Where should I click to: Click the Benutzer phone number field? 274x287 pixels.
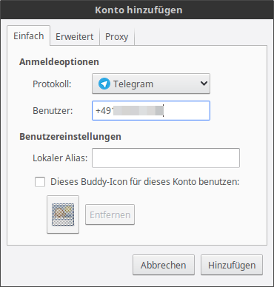[x=151, y=110]
